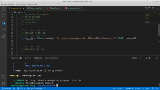Click the src breadcrumb segment

[10, 12]
